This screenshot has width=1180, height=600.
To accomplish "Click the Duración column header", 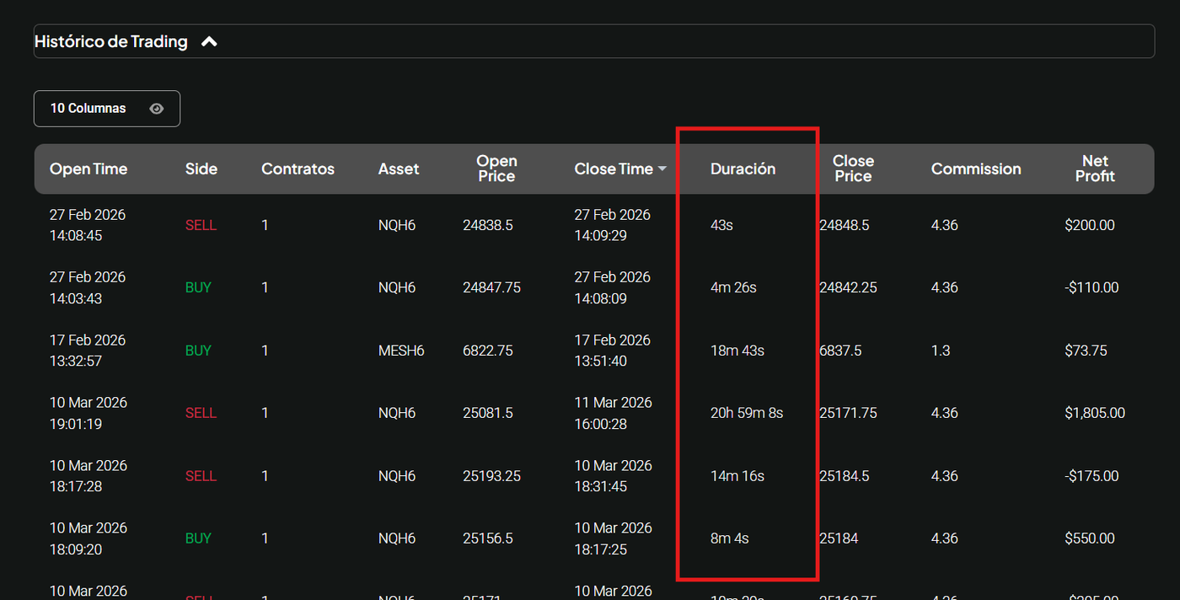I will click(x=743, y=169).
